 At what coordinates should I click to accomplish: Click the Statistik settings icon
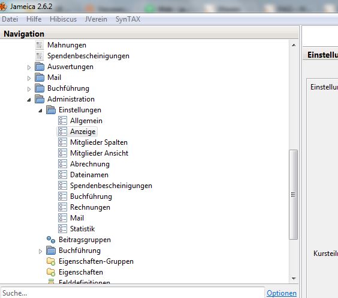coord(62,229)
